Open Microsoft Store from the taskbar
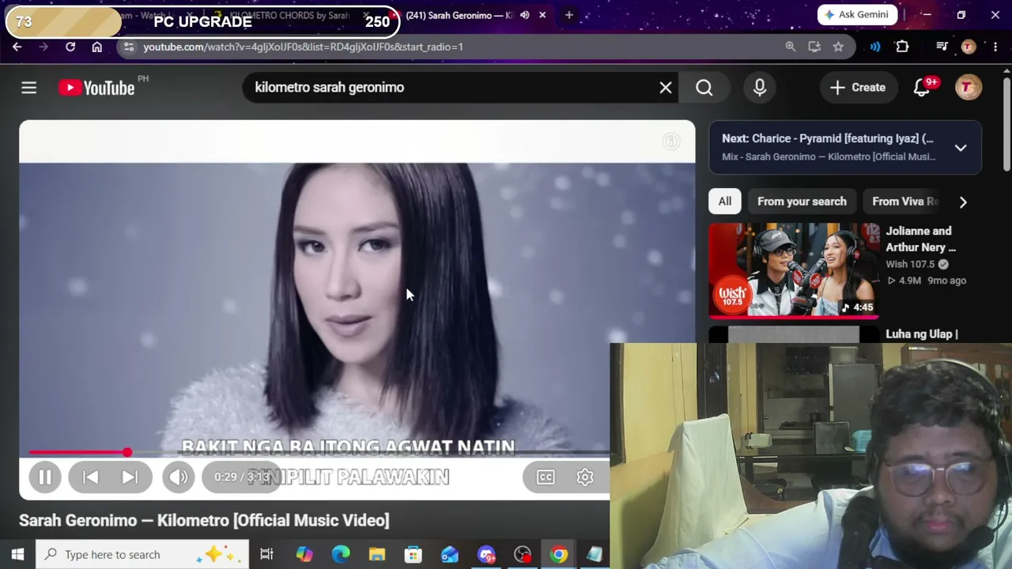 tap(413, 555)
